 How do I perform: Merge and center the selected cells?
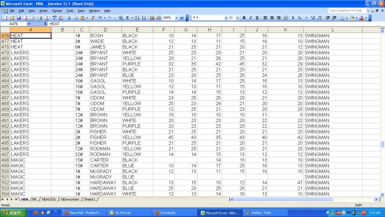coord(285,18)
